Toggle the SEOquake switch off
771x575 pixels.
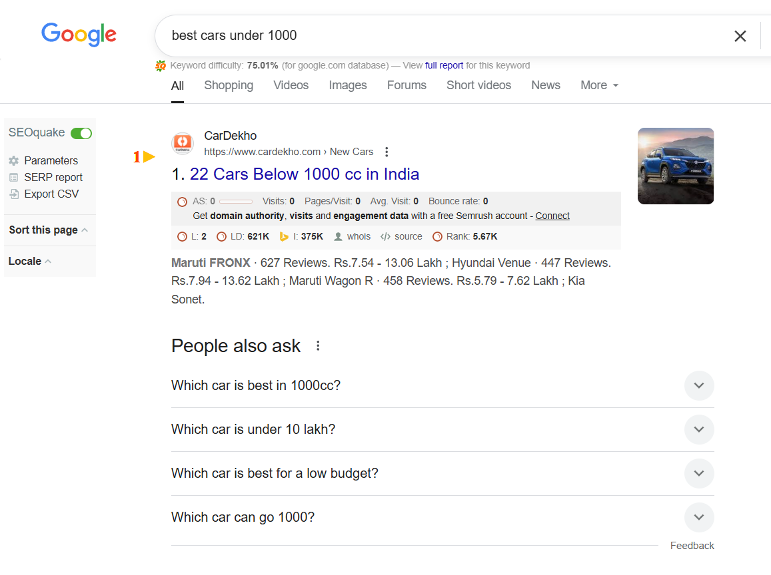81,133
